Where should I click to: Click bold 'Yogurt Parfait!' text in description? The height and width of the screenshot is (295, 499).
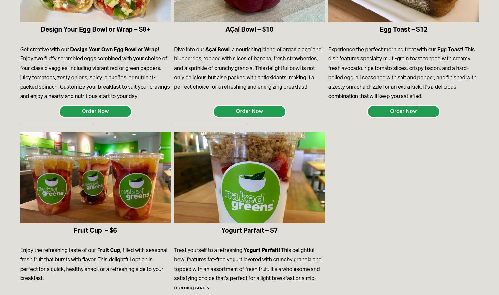coord(262,250)
